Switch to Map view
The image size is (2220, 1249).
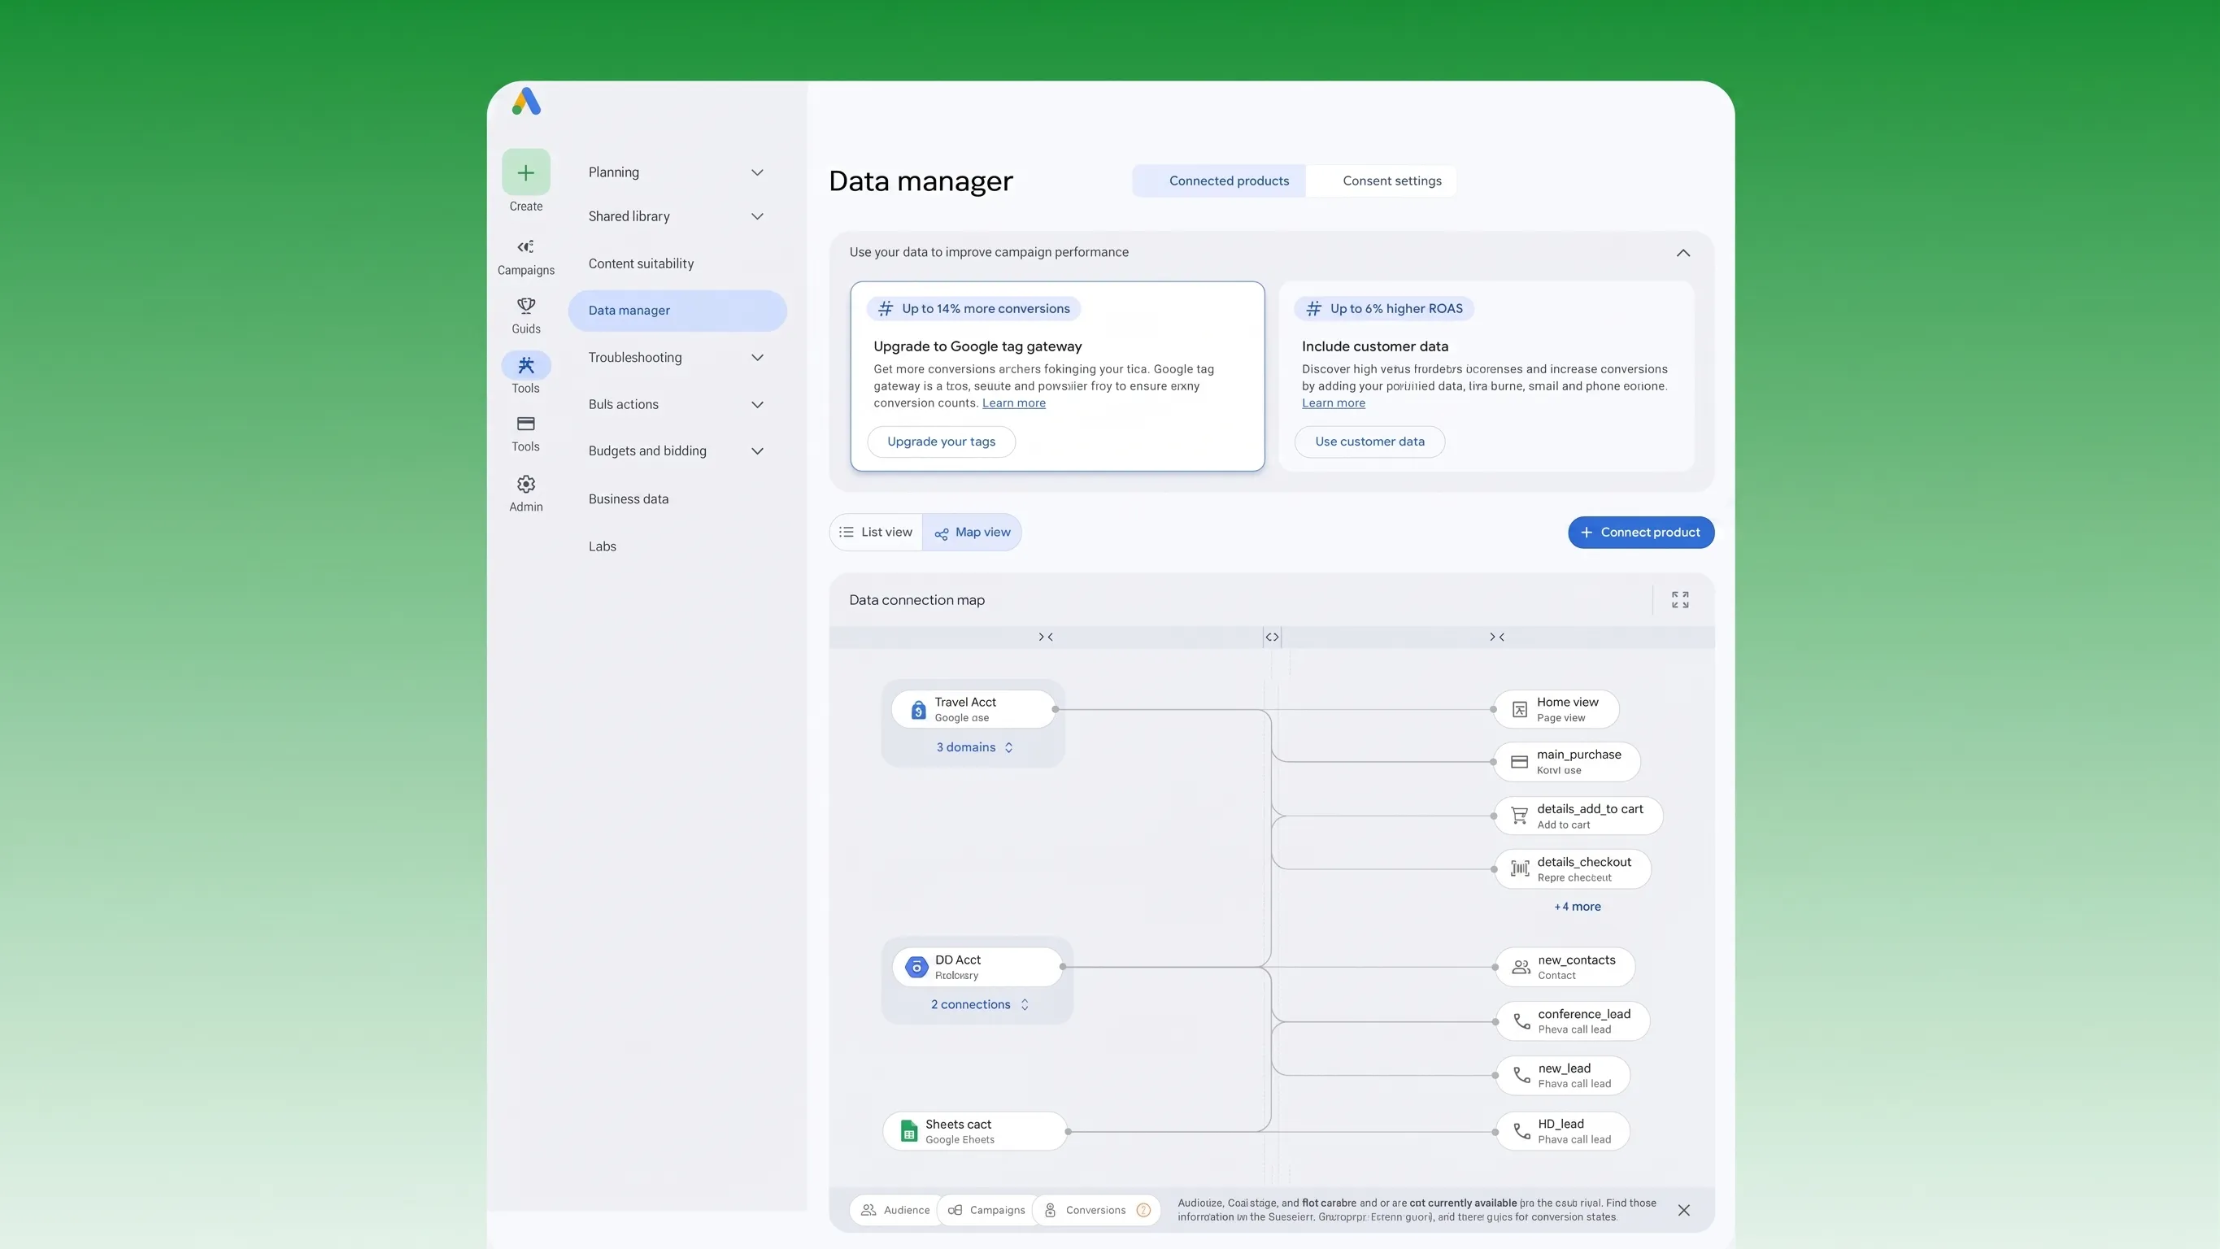[972, 533]
